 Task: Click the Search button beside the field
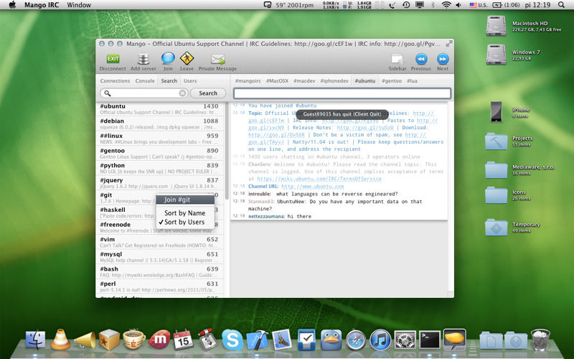208,93
